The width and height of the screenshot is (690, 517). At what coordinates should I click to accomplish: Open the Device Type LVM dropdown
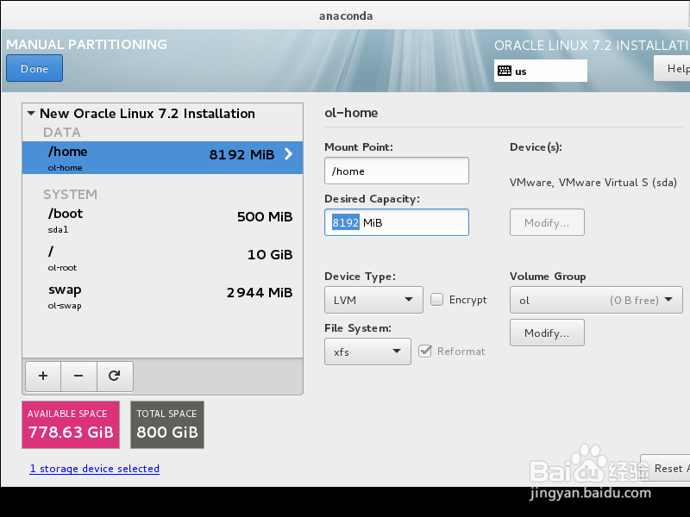click(373, 300)
